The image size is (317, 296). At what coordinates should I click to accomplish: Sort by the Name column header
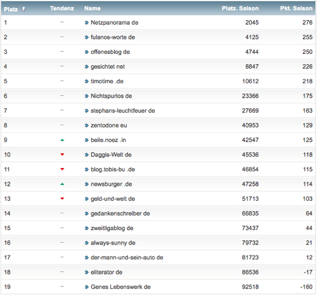[x=93, y=8]
